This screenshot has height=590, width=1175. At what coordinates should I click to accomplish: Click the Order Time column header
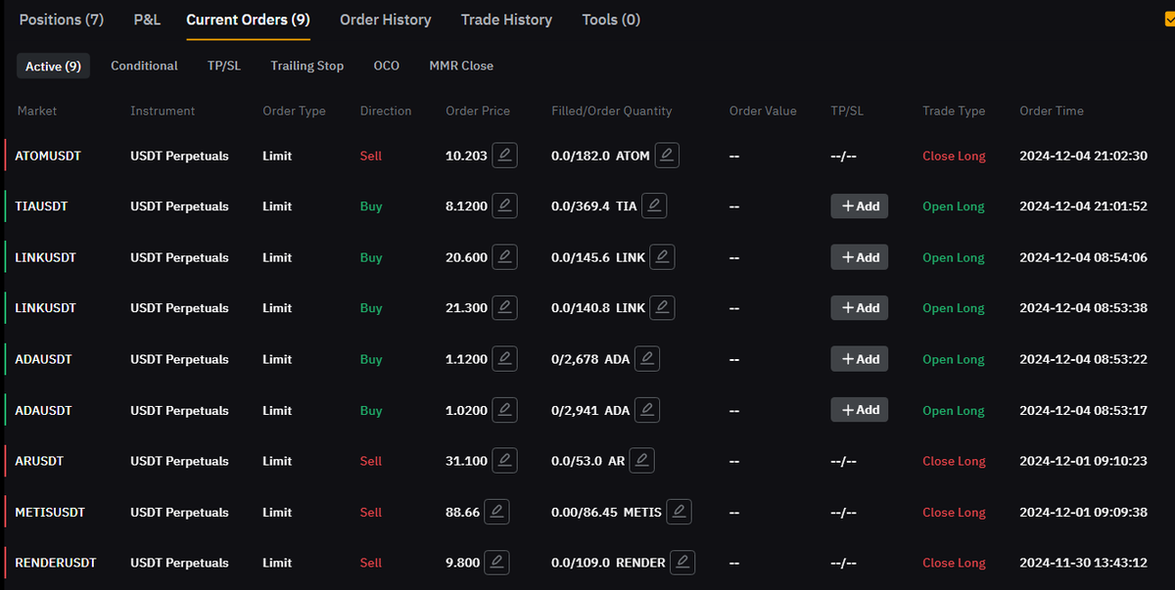[x=1052, y=111]
